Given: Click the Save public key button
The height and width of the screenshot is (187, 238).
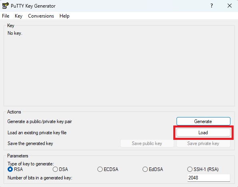Looking at the screenshot, I should pyautogui.click(x=147, y=143).
